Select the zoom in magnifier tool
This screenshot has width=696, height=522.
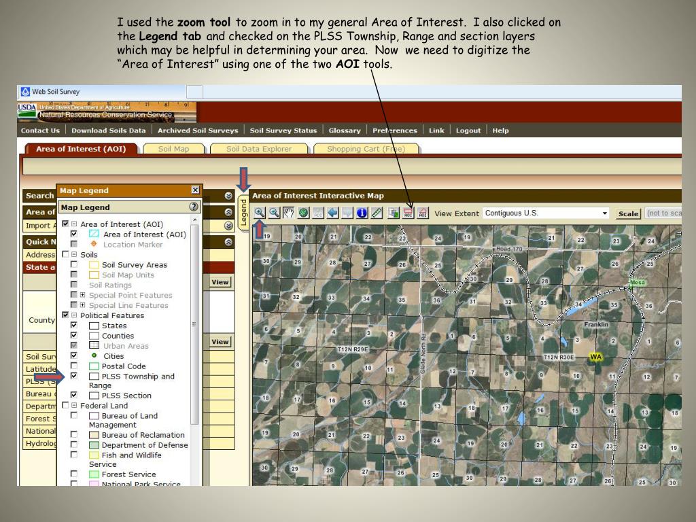260,213
